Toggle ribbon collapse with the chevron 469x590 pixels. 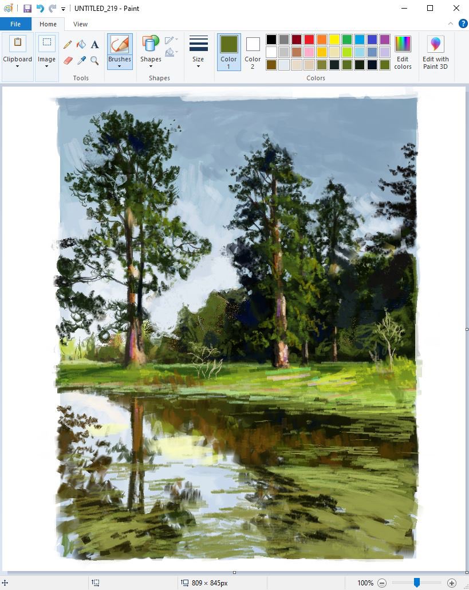click(x=450, y=24)
